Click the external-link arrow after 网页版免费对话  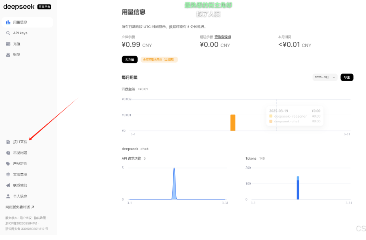(x=33, y=207)
